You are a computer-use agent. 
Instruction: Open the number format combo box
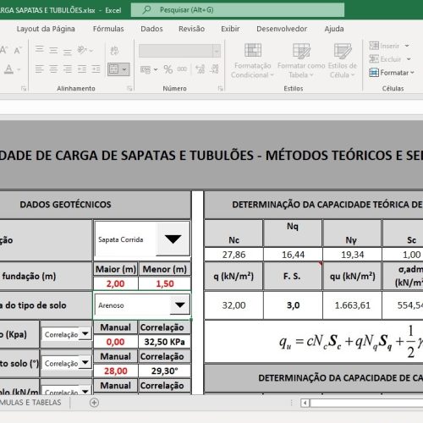coord(179,51)
